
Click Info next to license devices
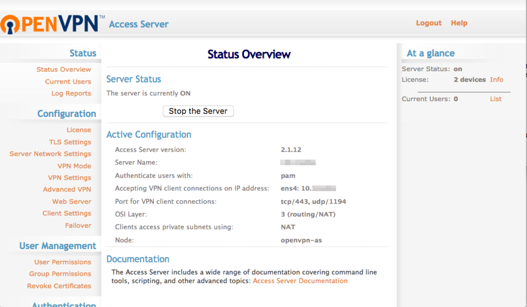(x=497, y=80)
